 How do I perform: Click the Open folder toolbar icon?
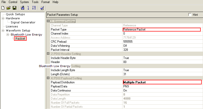(x=9, y=8)
